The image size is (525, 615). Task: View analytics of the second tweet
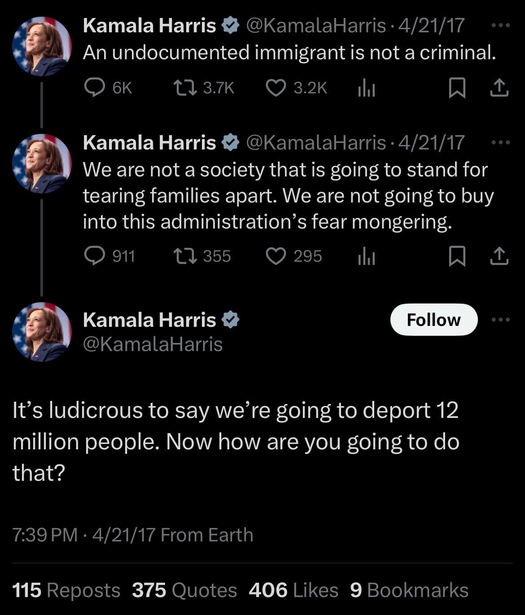point(366,257)
